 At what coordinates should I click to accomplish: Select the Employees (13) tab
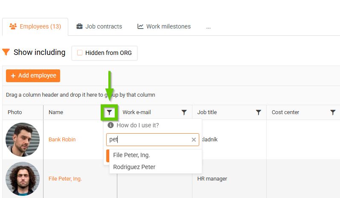[35, 26]
